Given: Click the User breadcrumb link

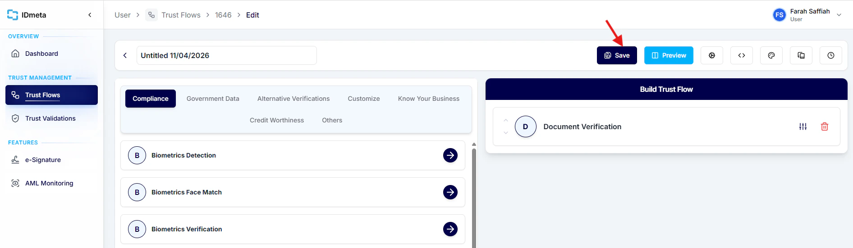Looking at the screenshot, I should pyautogui.click(x=123, y=15).
